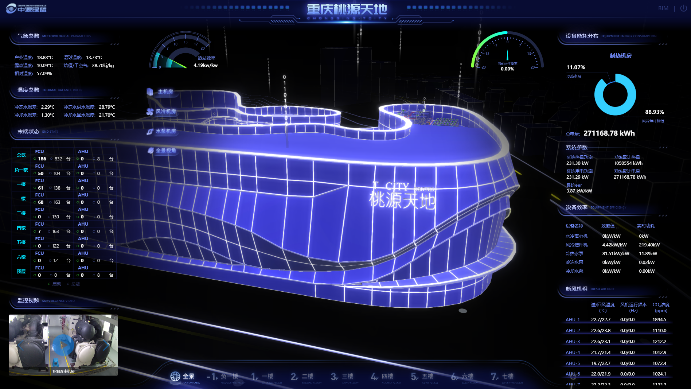
Task: Select the 一楼 row label in end state table
Action: (x=21, y=184)
